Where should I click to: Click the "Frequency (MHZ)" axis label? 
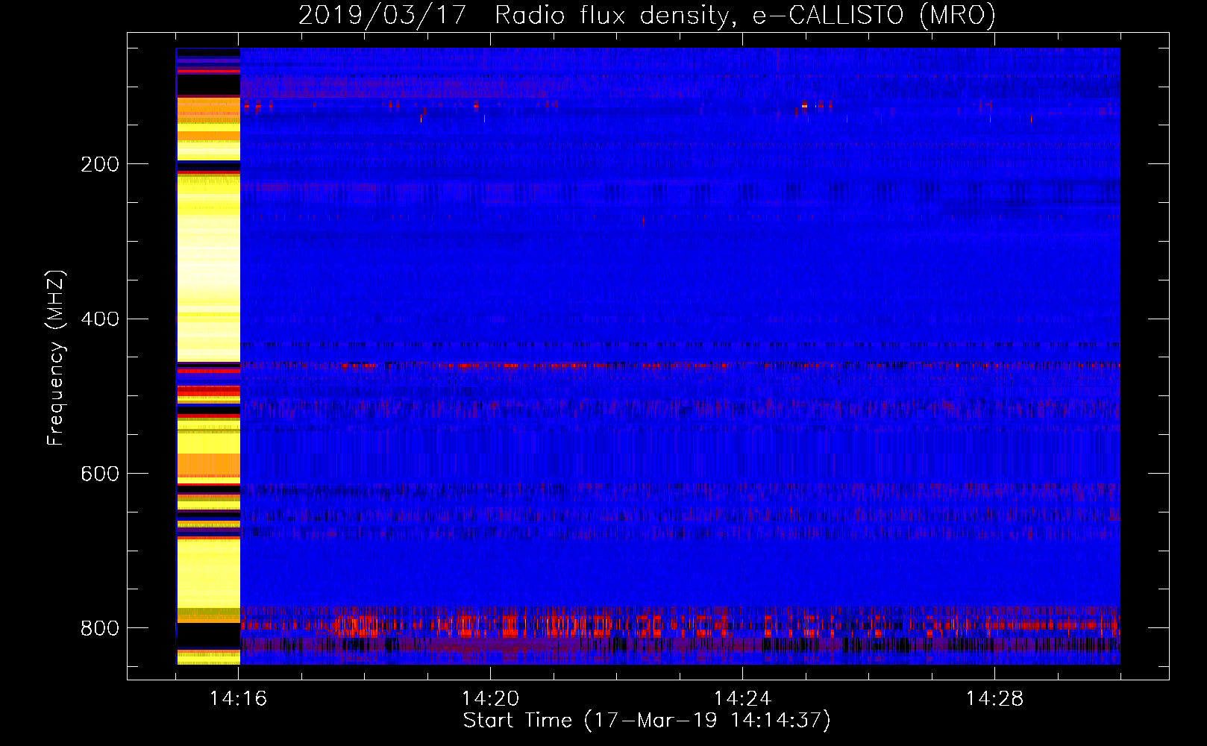point(55,358)
